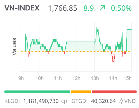
Task: Click the 15h time axis label
Action: pyautogui.click(x=127, y=78)
